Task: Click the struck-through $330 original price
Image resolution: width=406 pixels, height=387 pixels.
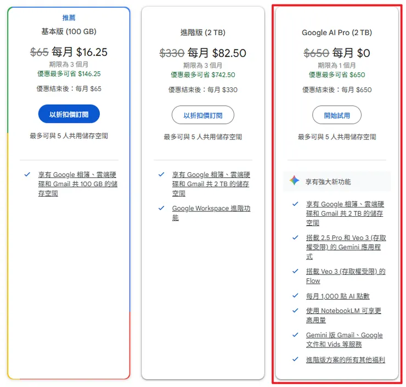Action: (172, 53)
